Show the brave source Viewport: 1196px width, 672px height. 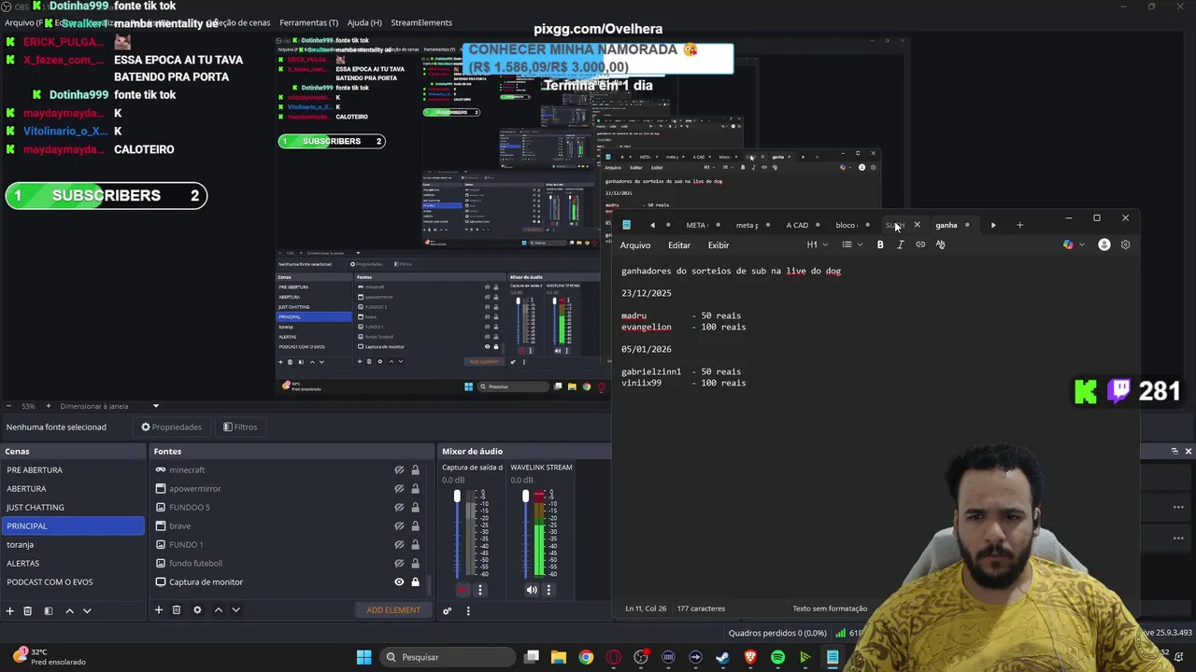399,526
